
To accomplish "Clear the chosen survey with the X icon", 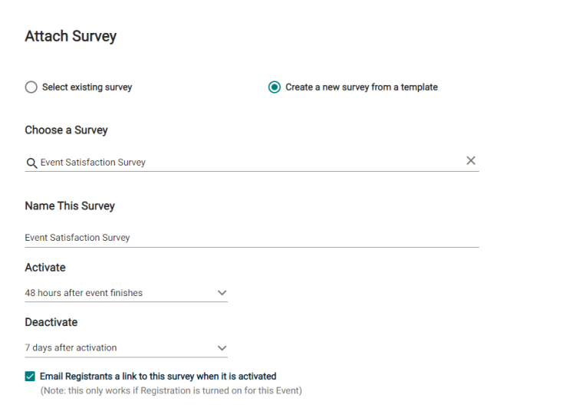I will coord(470,160).
